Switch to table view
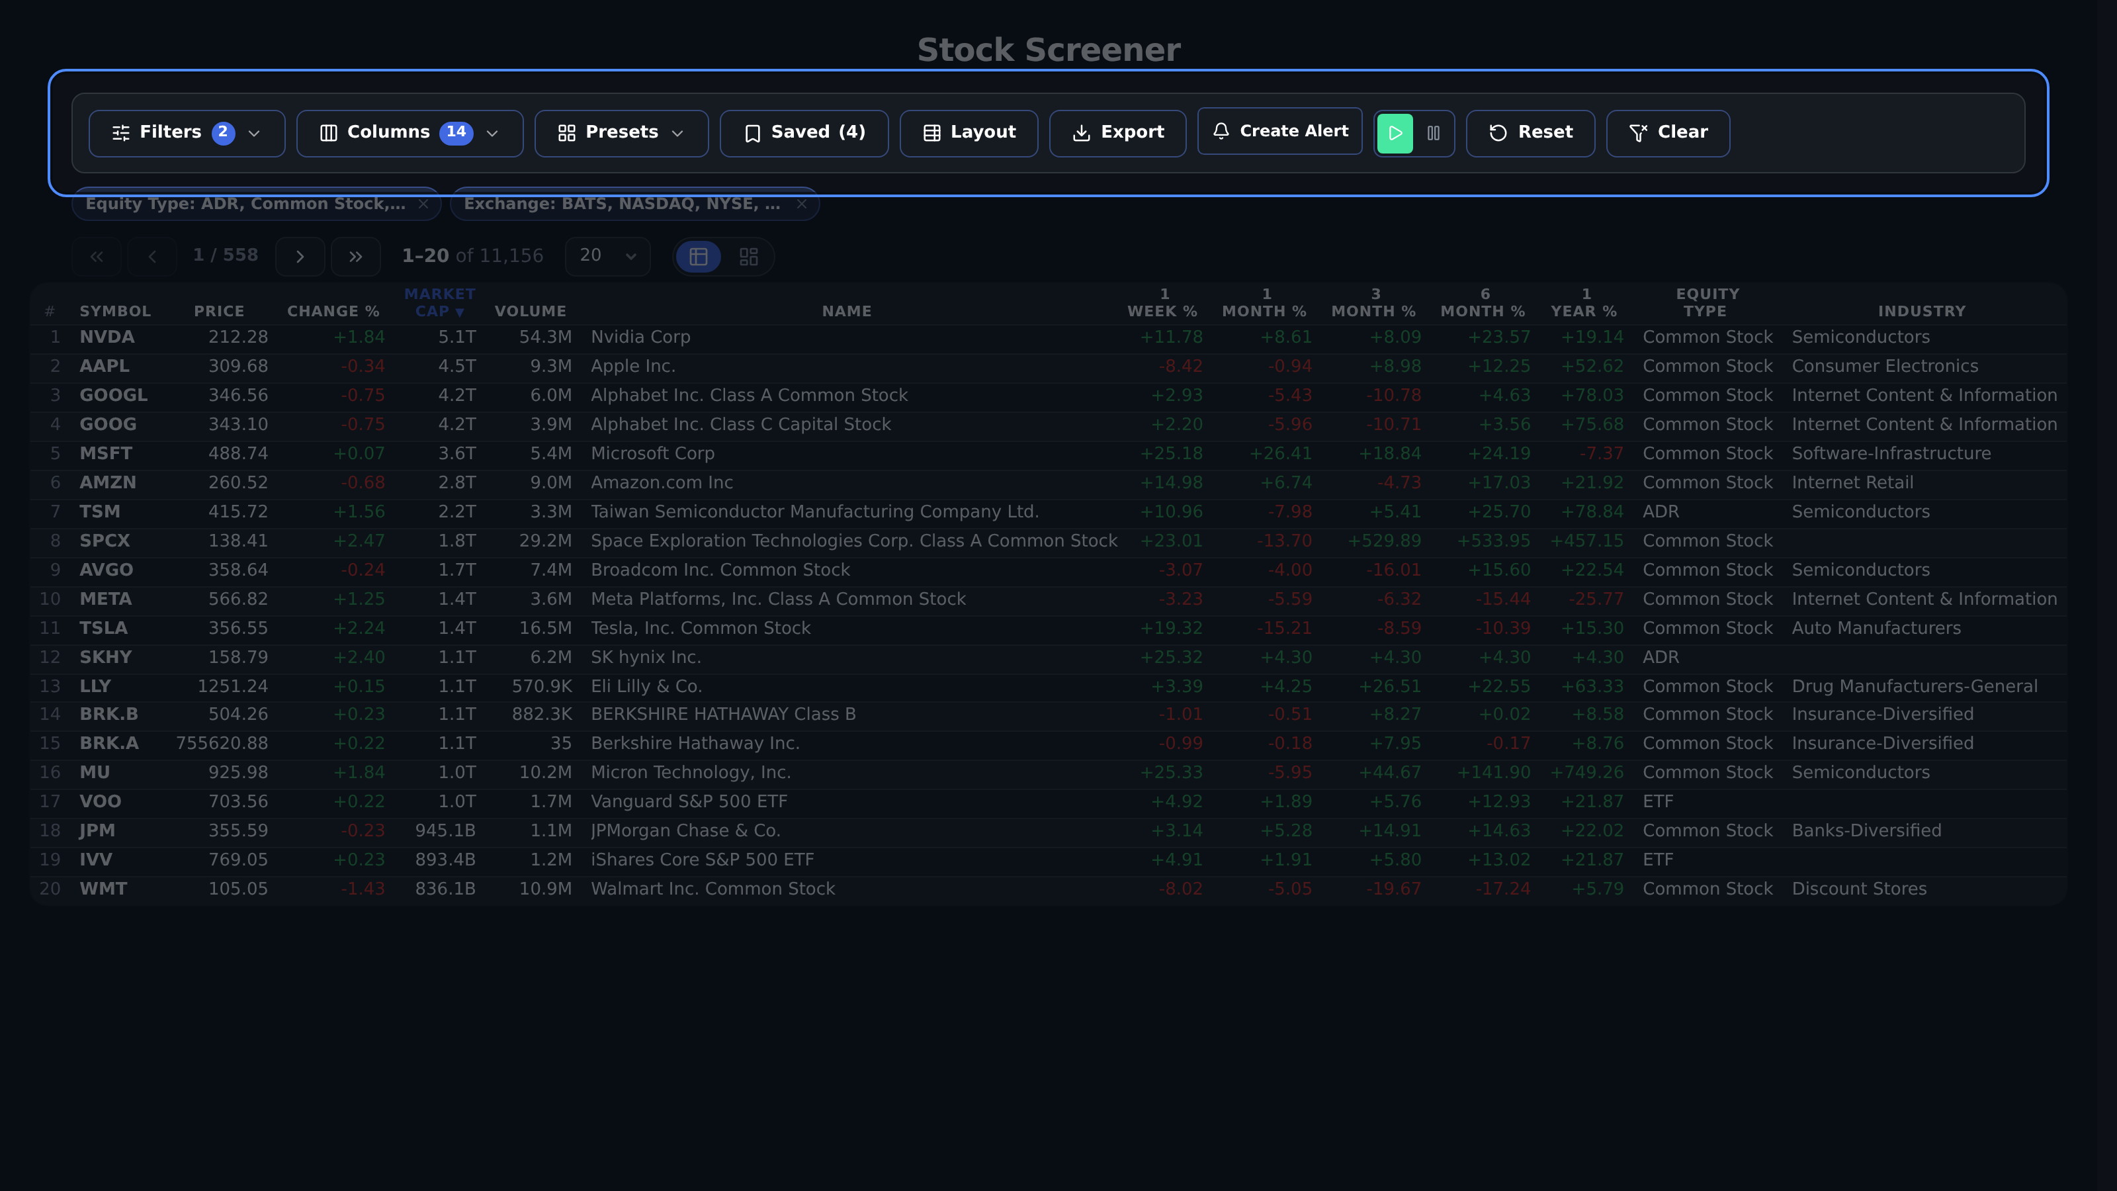Image resolution: width=2117 pixels, height=1191 pixels. (699, 257)
